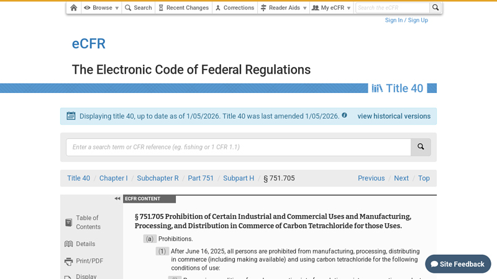The height and width of the screenshot is (279, 497).
Task: Go to Title 40 breadcrumb
Action: [x=79, y=178]
